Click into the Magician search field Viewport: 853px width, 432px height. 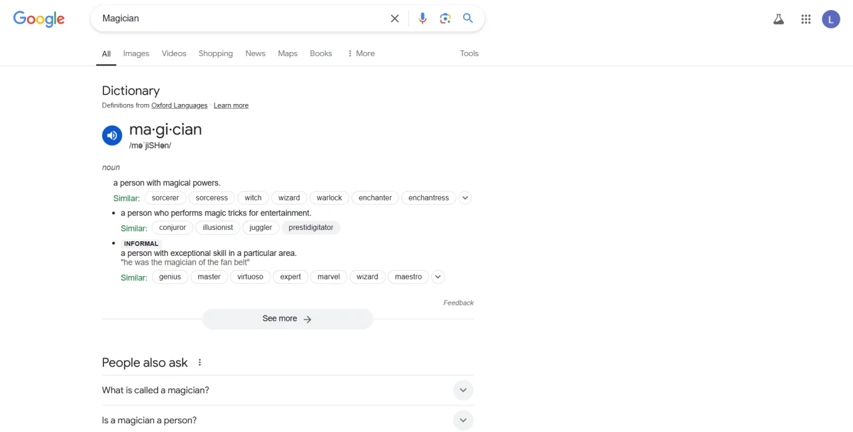point(240,19)
